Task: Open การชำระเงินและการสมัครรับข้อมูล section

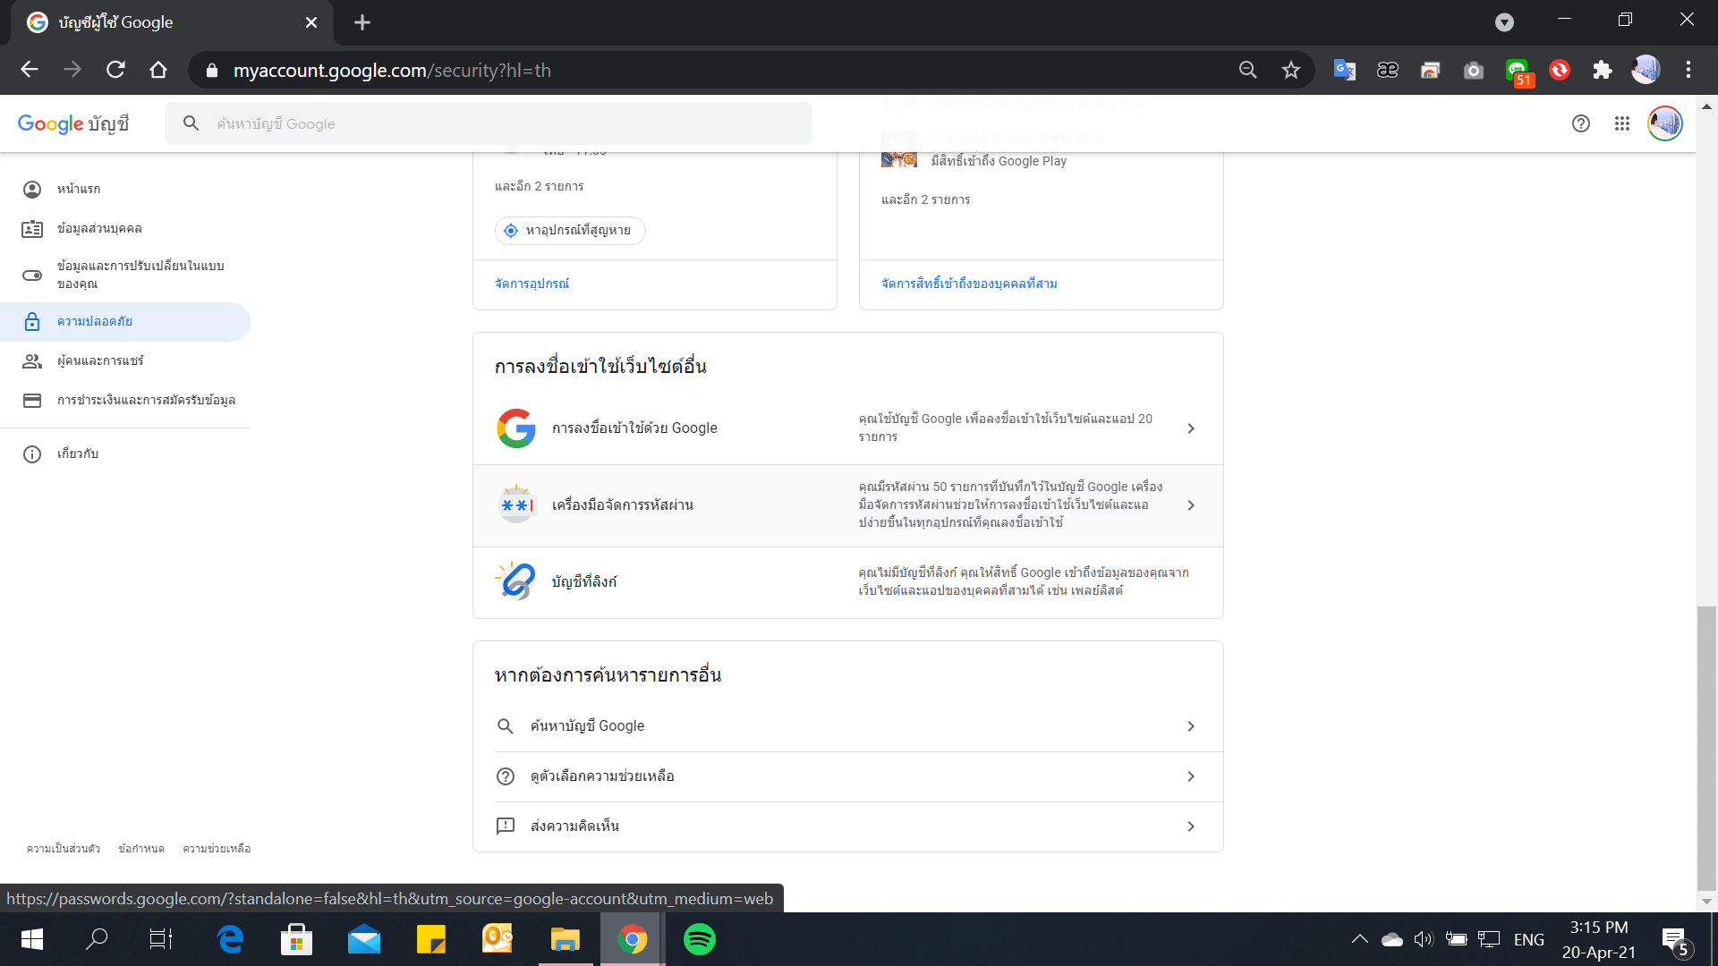Action: point(125,400)
